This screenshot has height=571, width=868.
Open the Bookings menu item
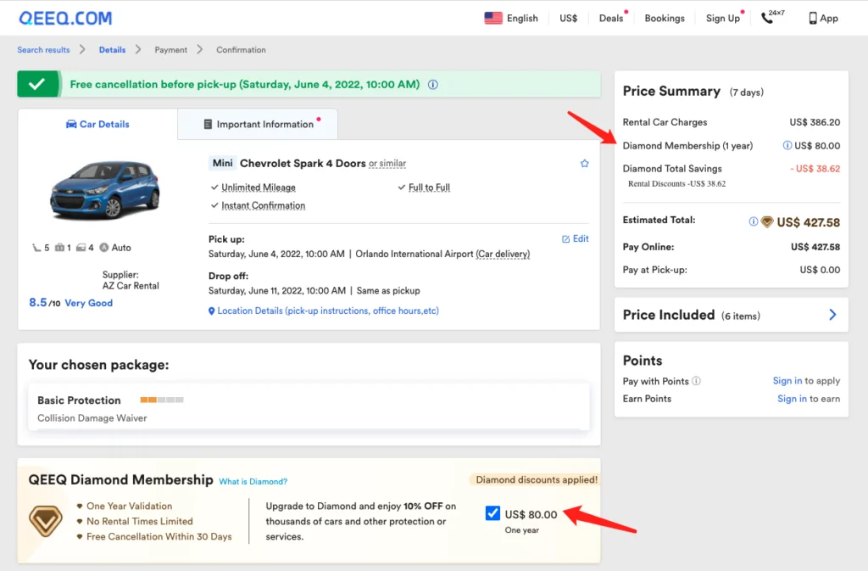[x=665, y=19]
